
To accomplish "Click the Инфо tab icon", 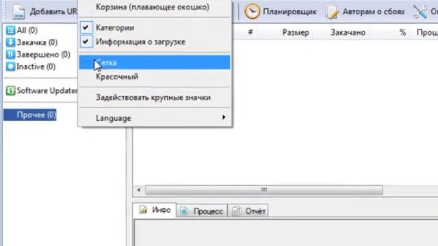I will click(x=143, y=210).
